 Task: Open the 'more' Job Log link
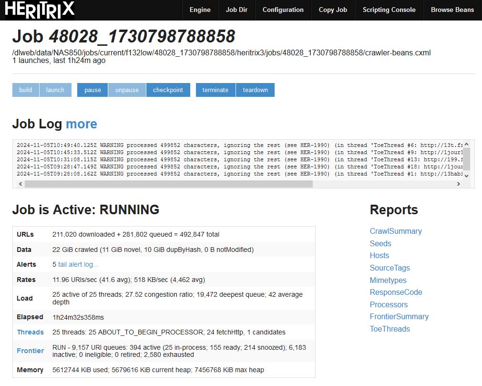pyautogui.click(x=82, y=124)
